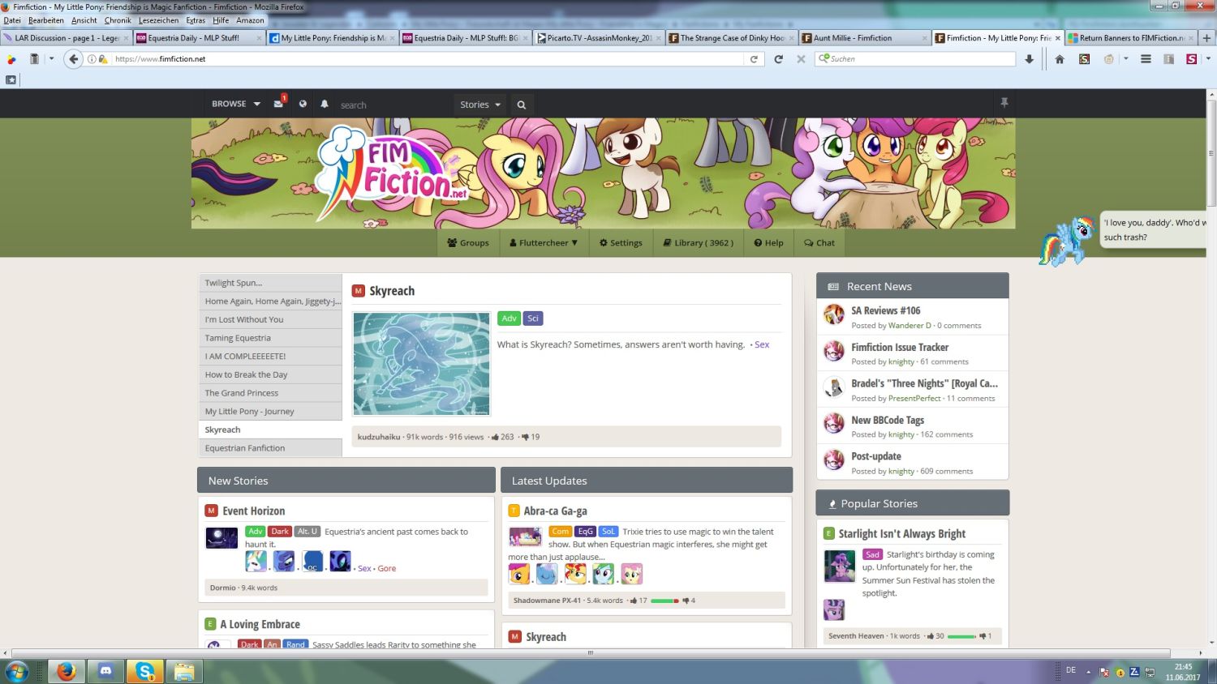
Task: Click the green rating bar on Abra-ca Ga-ga
Action: (665, 601)
